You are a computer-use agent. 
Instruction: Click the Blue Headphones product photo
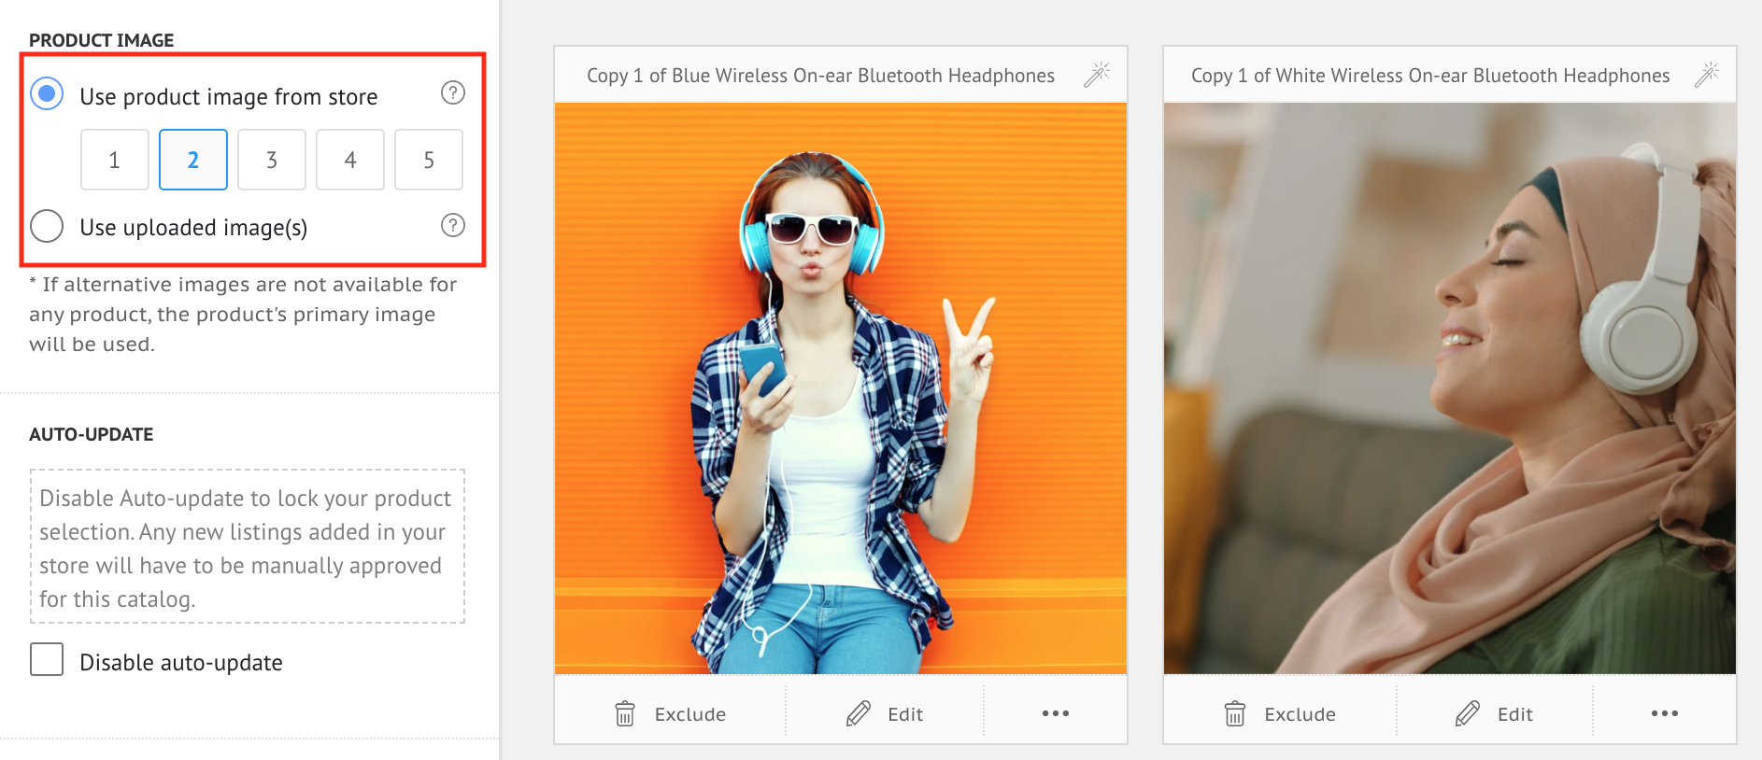[x=840, y=387]
